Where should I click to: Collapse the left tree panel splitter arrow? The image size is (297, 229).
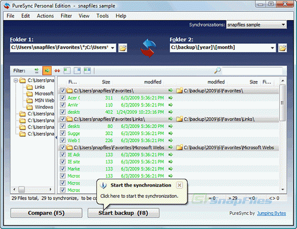tap(56, 137)
